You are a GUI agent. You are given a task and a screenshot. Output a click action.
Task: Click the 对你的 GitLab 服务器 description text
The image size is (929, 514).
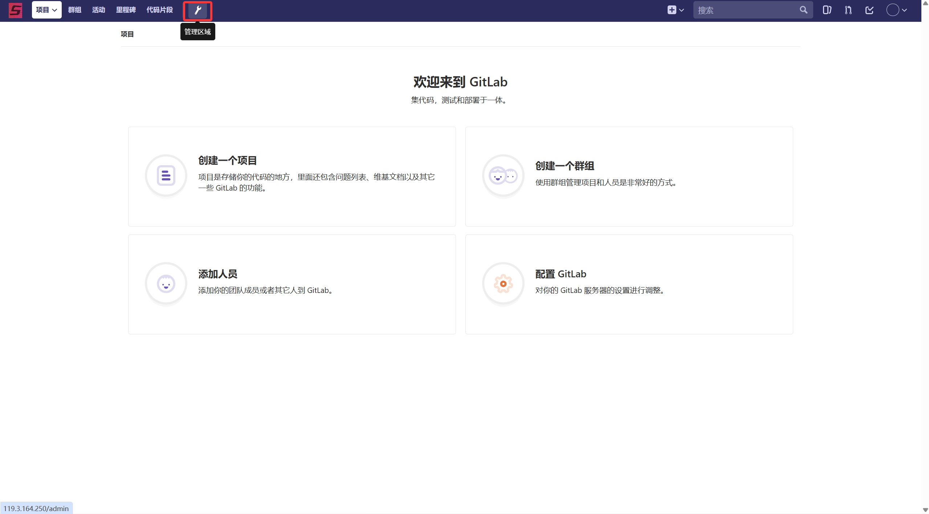tap(601, 290)
